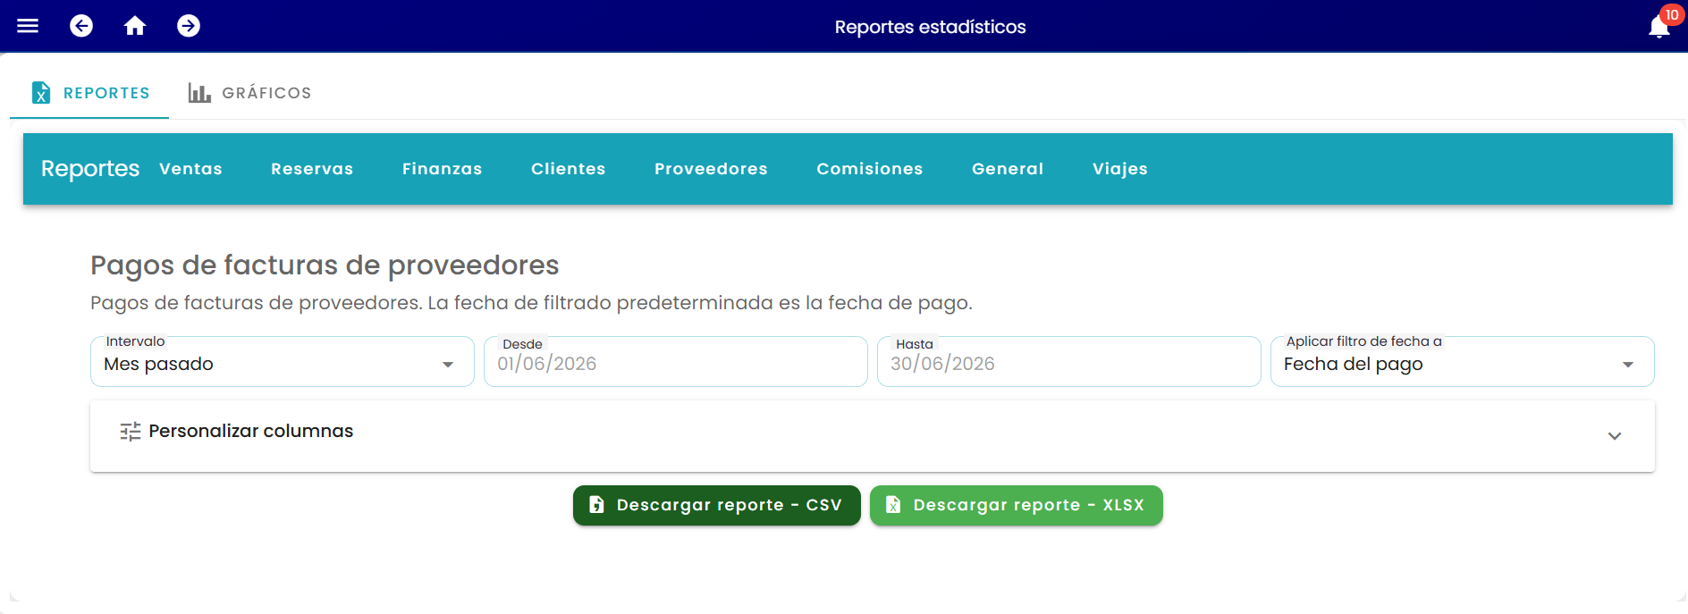
Task: Download the XLSX report
Action: (x=1017, y=506)
